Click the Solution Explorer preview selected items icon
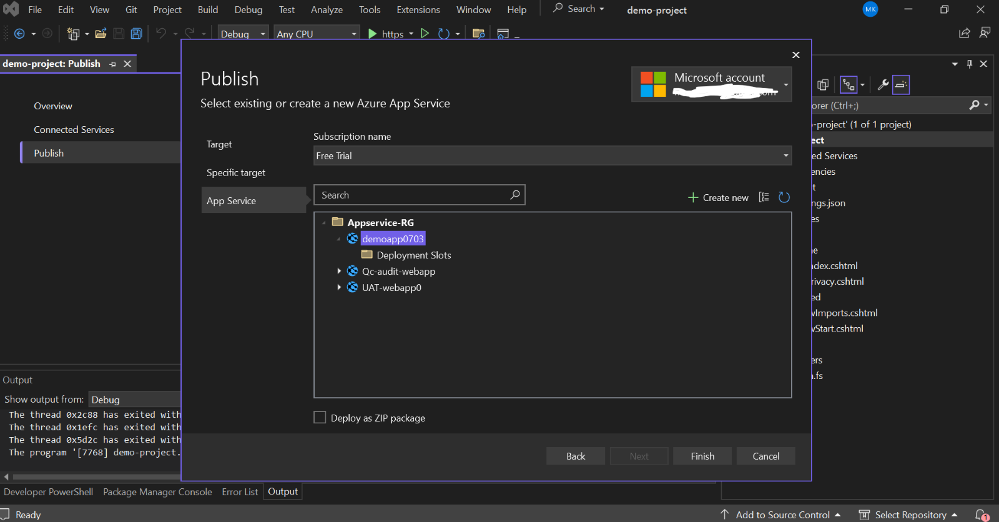 tap(901, 84)
